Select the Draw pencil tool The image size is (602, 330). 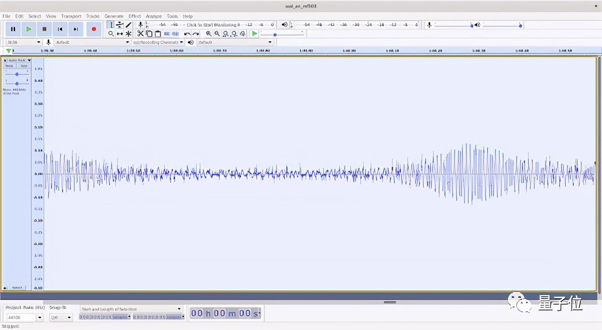coord(128,25)
